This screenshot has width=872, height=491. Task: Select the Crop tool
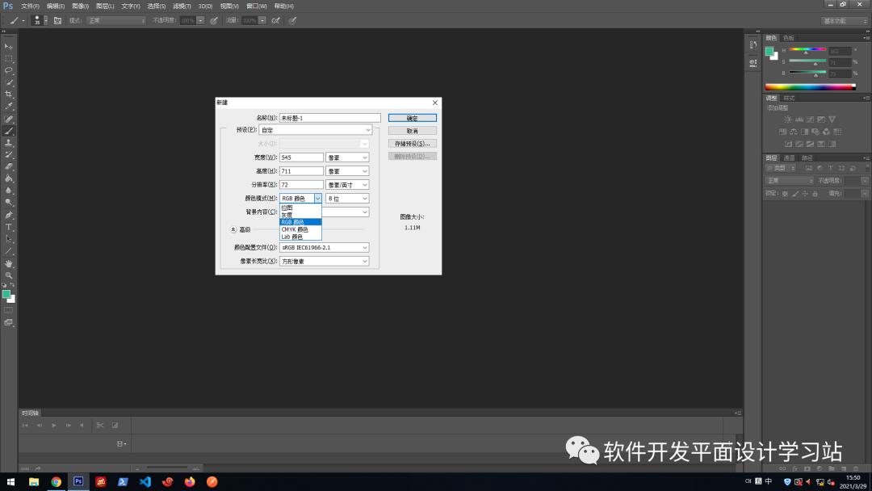[x=9, y=93]
